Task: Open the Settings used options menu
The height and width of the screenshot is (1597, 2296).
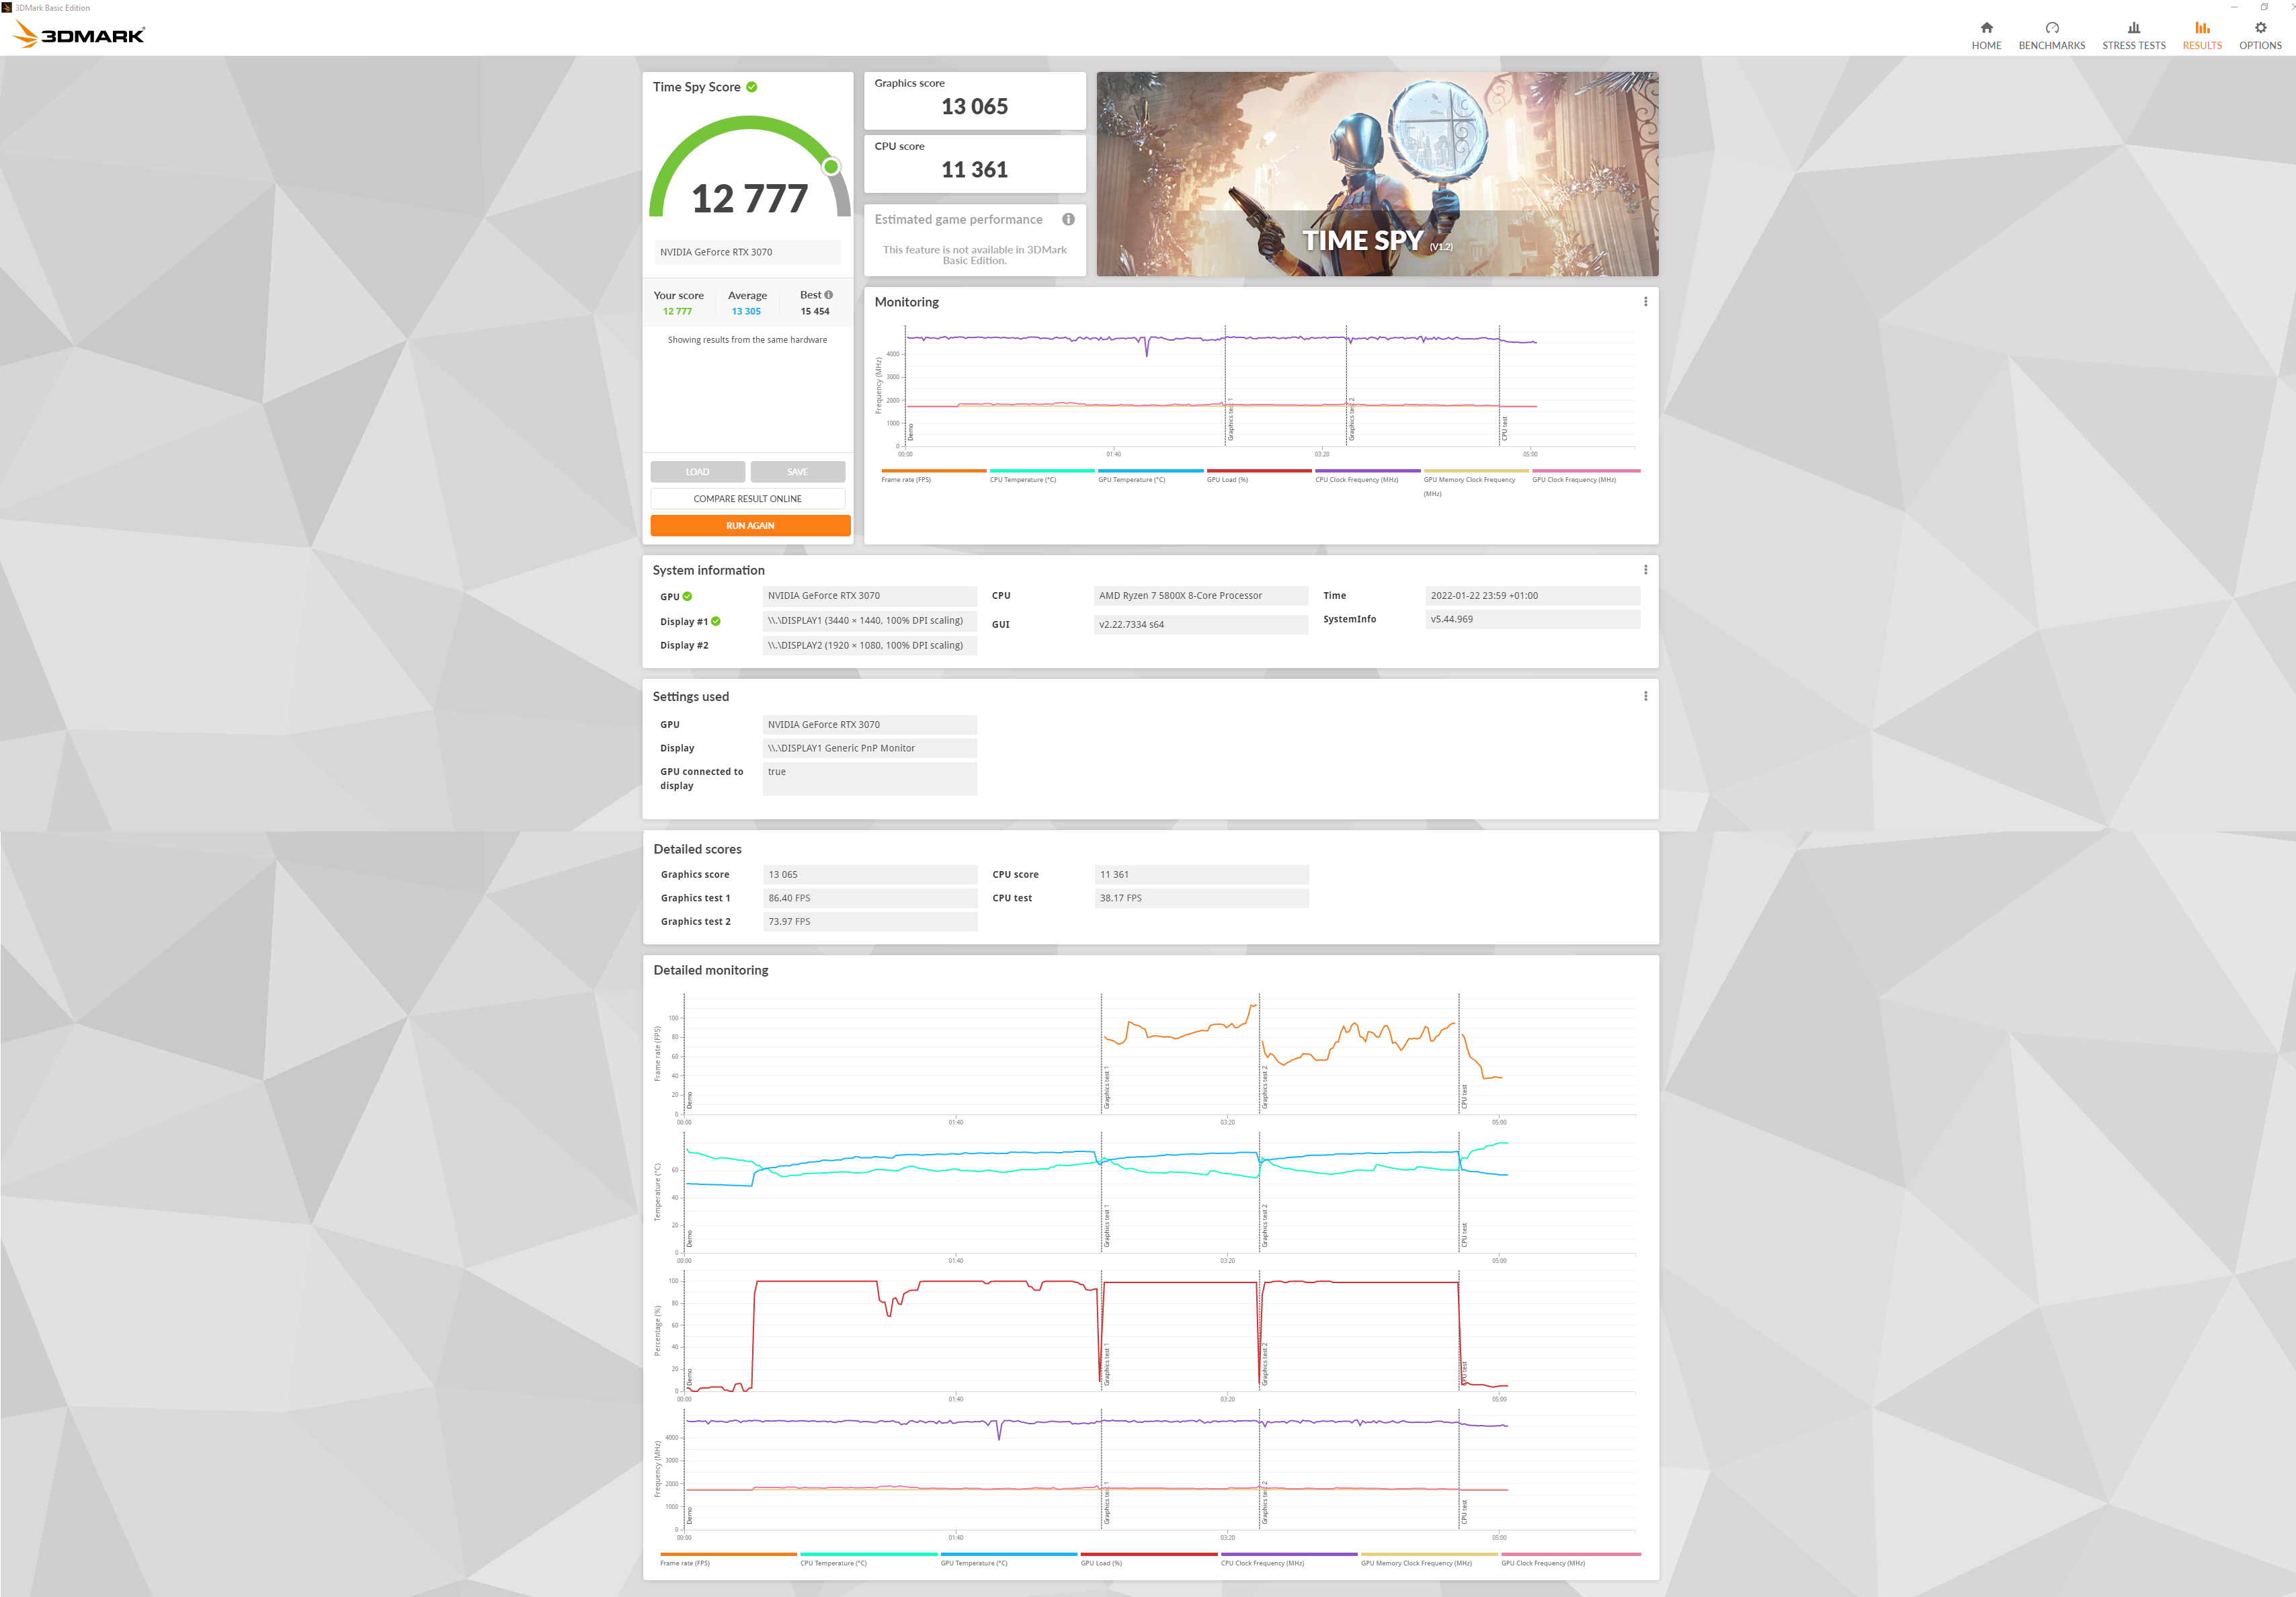Action: tap(1646, 695)
